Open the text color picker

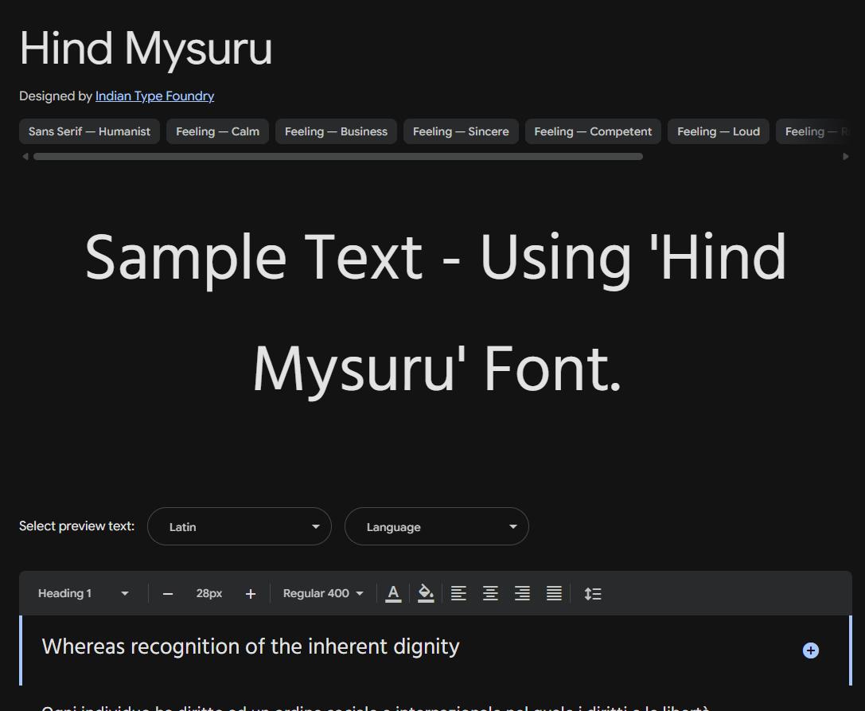click(393, 594)
